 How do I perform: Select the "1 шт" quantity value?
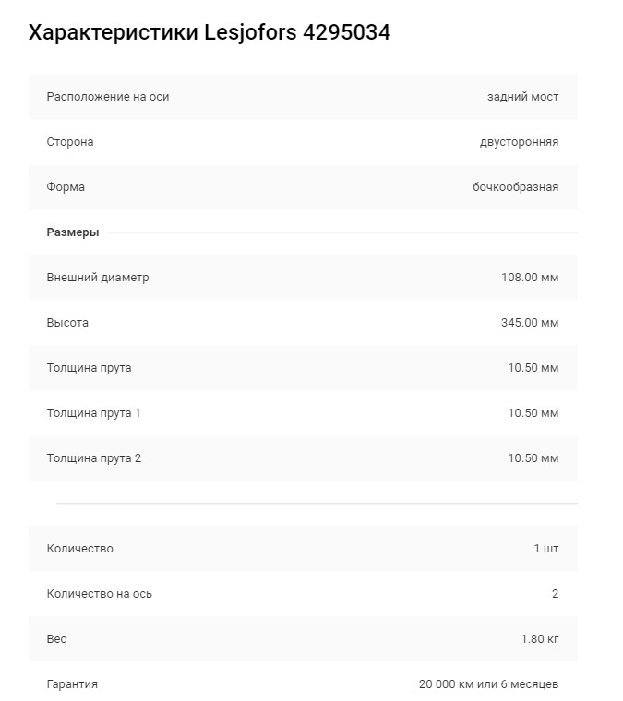[545, 549]
